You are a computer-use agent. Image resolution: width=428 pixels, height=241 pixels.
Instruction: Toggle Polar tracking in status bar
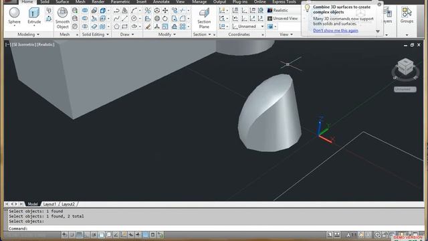(x=94, y=235)
